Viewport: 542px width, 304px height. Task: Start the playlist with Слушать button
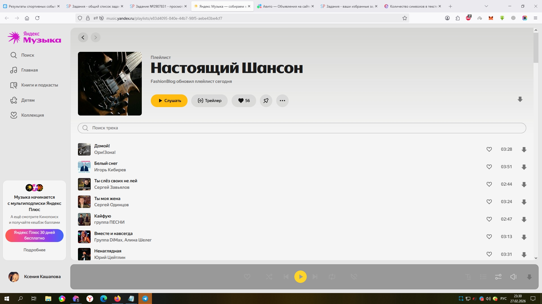(x=169, y=101)
